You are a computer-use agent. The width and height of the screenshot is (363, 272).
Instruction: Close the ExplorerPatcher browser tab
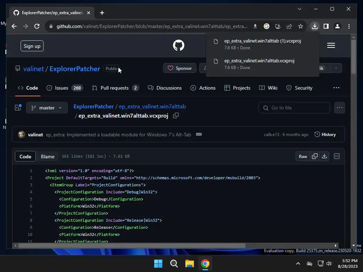pos(88,13)
